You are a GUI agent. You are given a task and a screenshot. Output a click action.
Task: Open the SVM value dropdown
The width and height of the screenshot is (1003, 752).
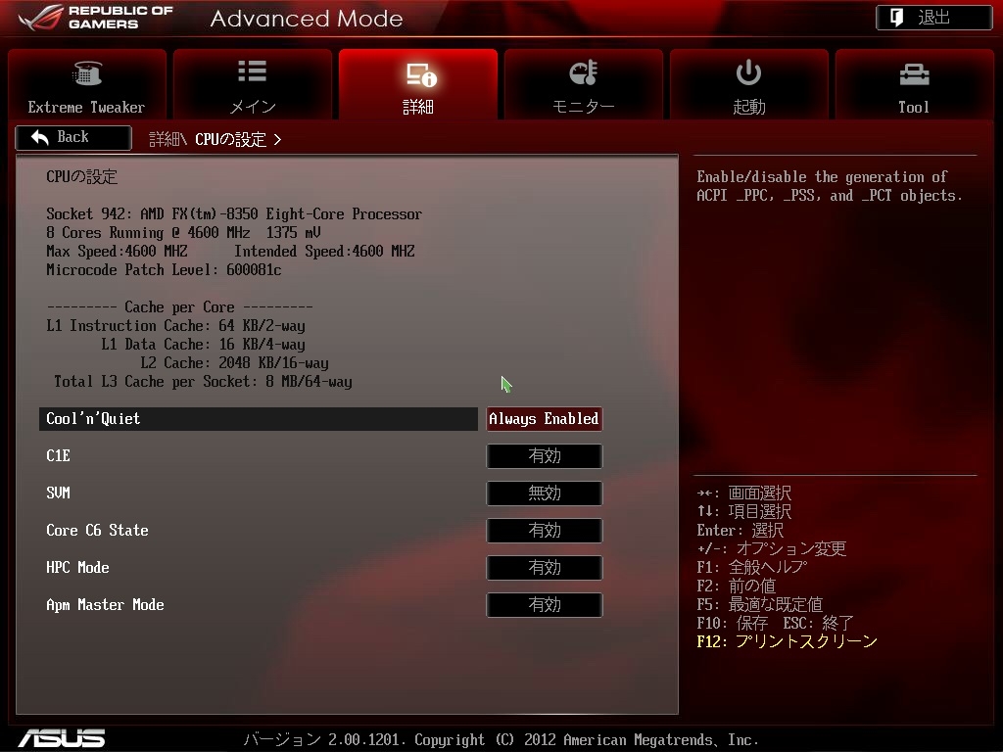pyautogui.click(x=544, y=493)
